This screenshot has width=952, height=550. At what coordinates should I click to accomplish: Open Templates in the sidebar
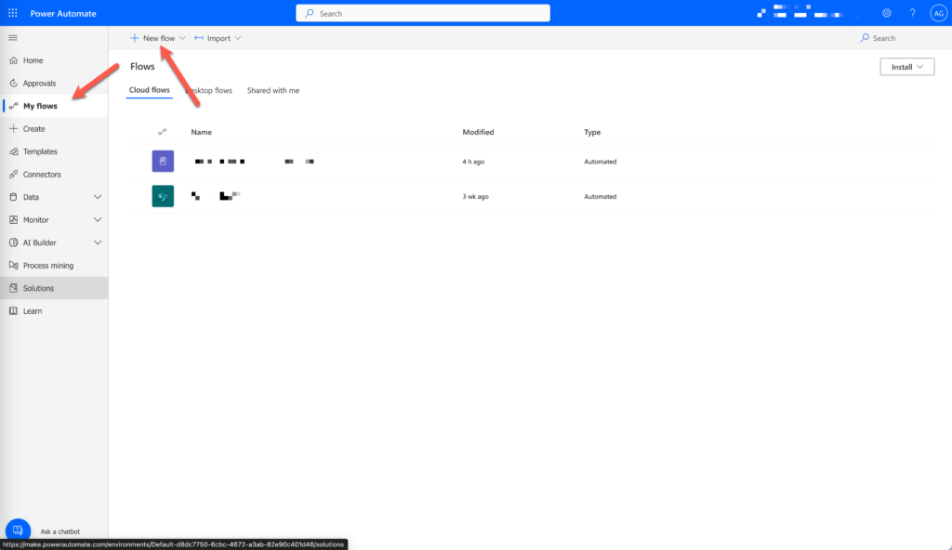click(54, 151)
